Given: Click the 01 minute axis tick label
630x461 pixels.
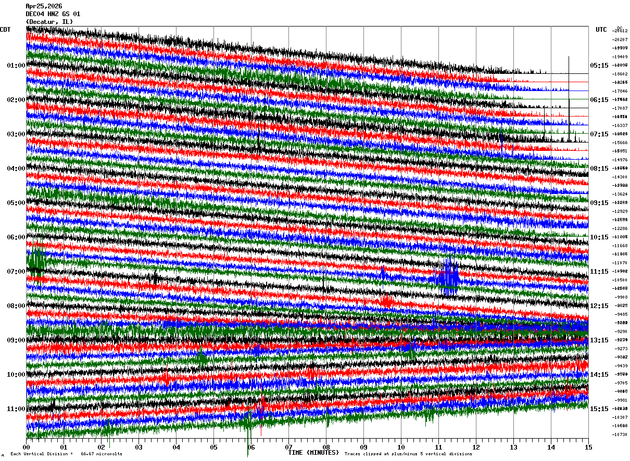Looking at the screenshot, I should pos(64,447).
